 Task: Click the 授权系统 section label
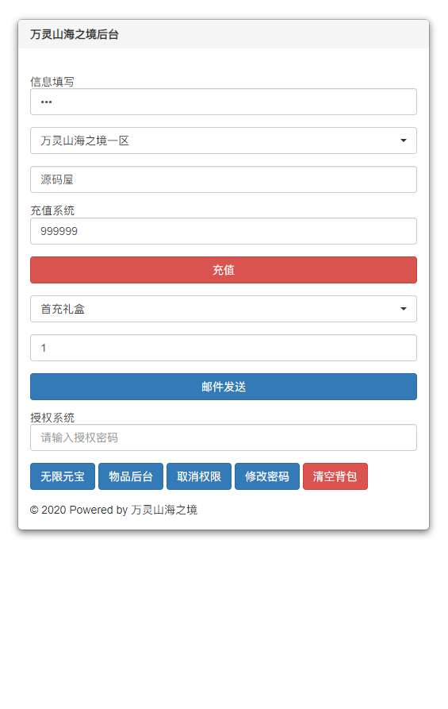(x=52, y=418)
